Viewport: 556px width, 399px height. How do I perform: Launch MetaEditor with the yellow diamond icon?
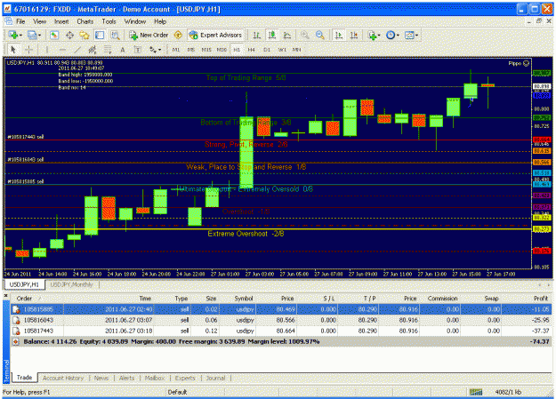pyautogui.click(x=178, y=35)
